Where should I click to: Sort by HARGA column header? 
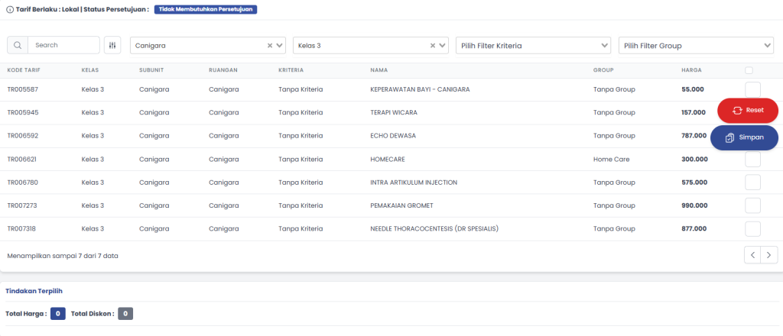[691, 70]
